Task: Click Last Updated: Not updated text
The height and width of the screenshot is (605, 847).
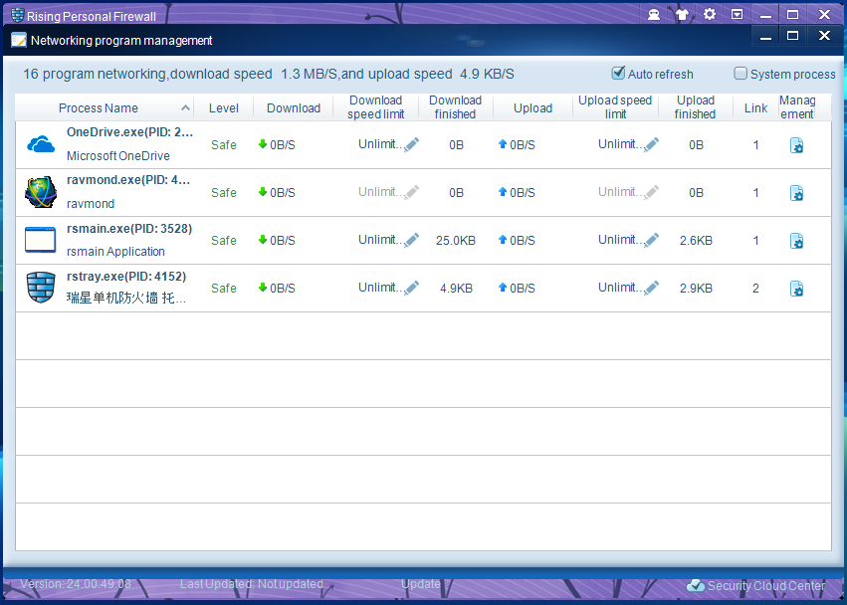Action: click(251, 584)
